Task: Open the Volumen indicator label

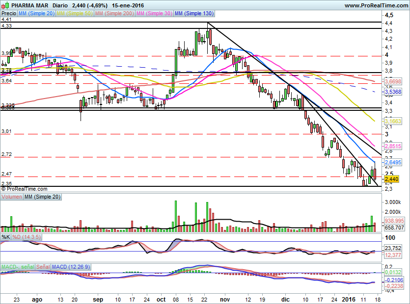Action: (x=12, y=197)
